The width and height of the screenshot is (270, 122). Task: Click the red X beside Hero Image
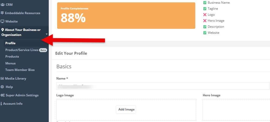205,21
